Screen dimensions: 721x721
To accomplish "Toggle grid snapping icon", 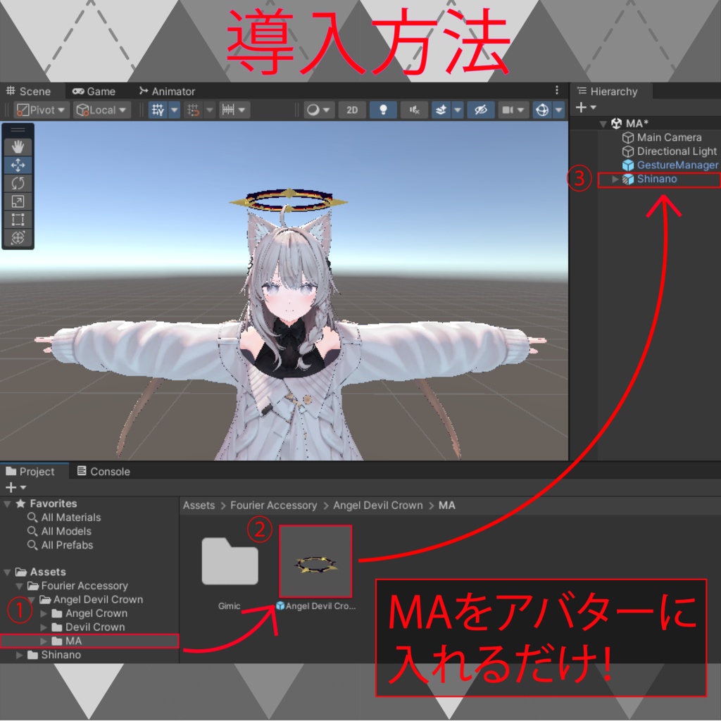I will click(x=194, y=110).
